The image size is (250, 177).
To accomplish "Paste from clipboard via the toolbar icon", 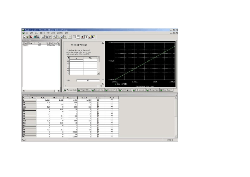I will [50, 37].
